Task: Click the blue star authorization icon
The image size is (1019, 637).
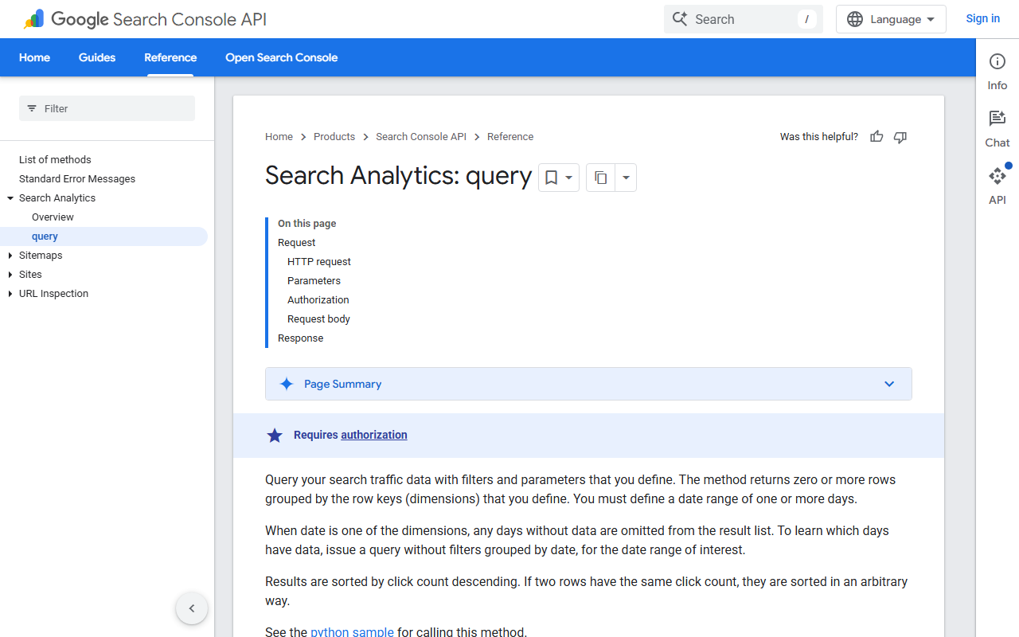Action: 275,435
